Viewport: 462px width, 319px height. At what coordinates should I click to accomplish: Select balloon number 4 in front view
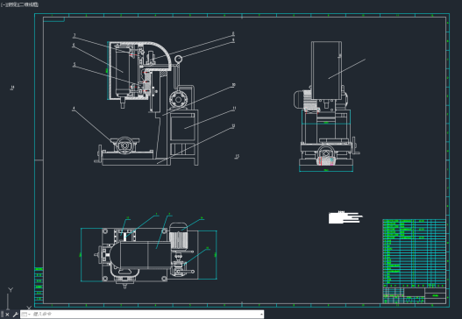click(74, 109)
